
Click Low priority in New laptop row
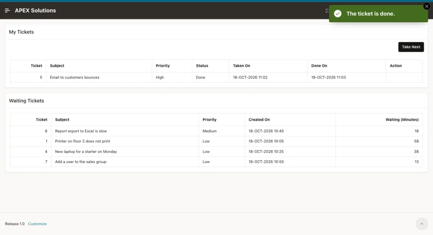pos(206,152)
